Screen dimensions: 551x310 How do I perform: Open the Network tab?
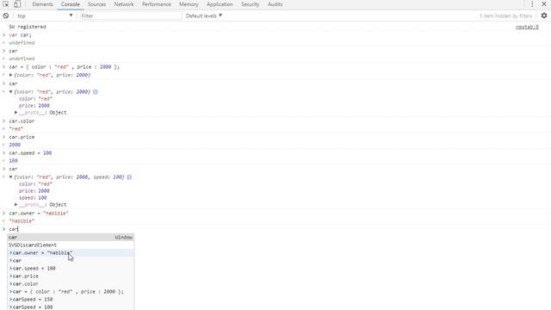[124, 4]
